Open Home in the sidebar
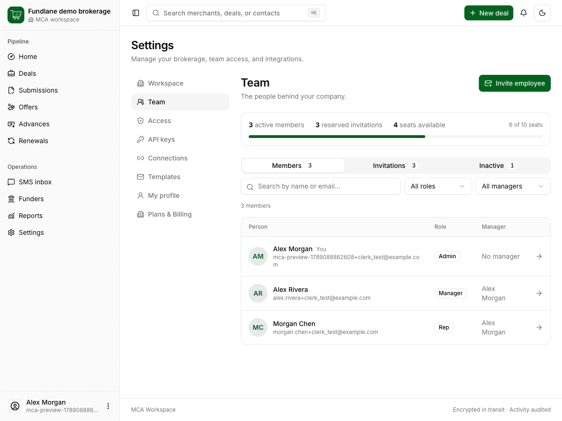Image resolution: width=562 pixels, height=421 pixels. pos(59,57)
